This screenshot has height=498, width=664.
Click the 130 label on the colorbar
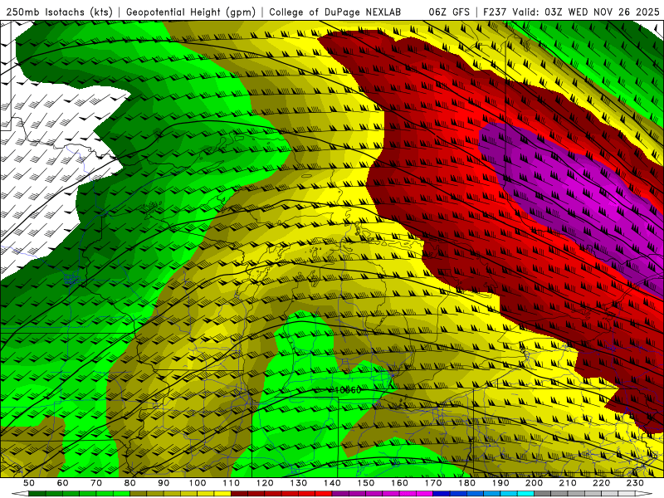coord(299,483)
